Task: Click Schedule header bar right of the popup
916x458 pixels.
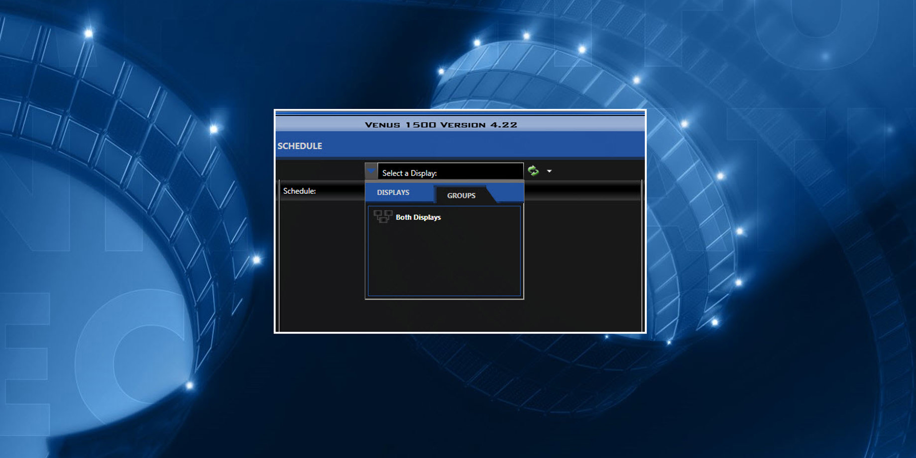Action: 582,191
